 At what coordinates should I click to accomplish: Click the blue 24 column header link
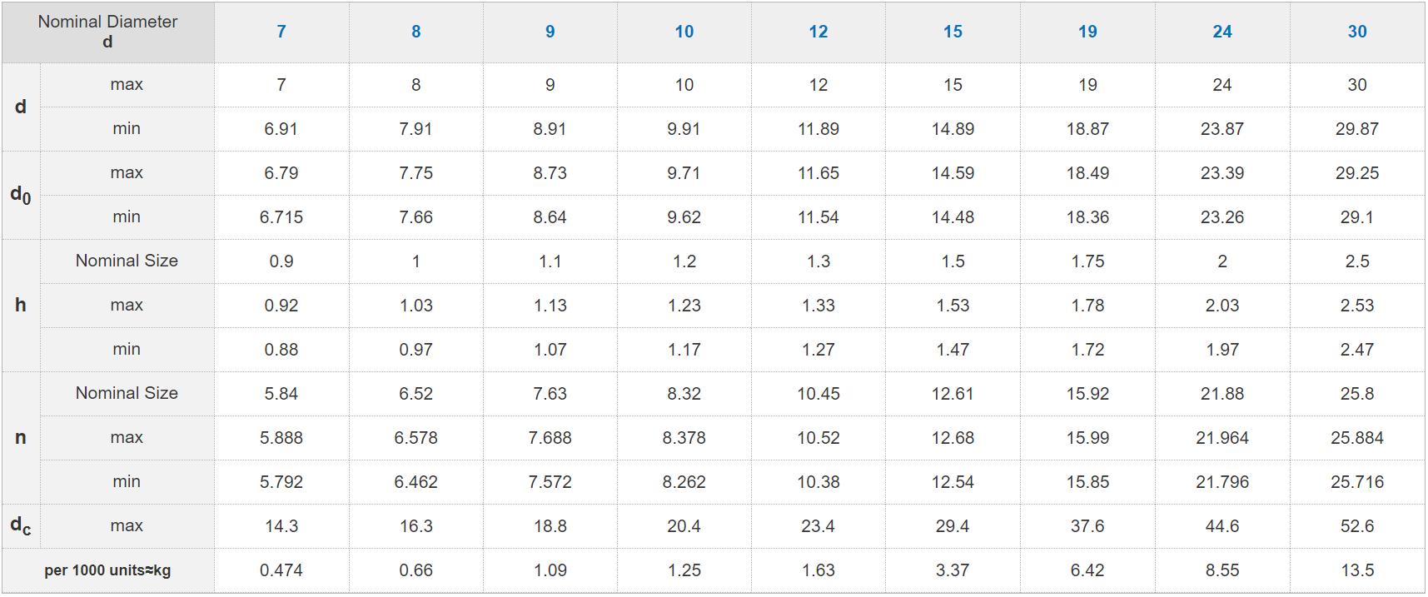(x=1222, y=32)
